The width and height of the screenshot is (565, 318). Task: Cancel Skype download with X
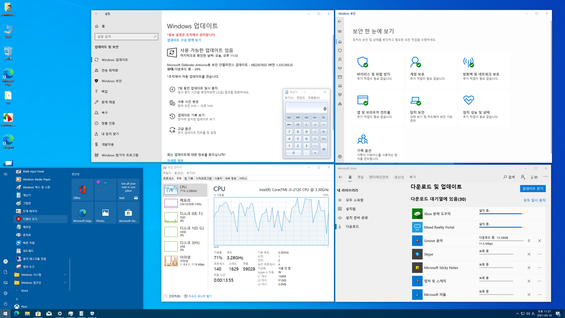(x=529, y=254)
